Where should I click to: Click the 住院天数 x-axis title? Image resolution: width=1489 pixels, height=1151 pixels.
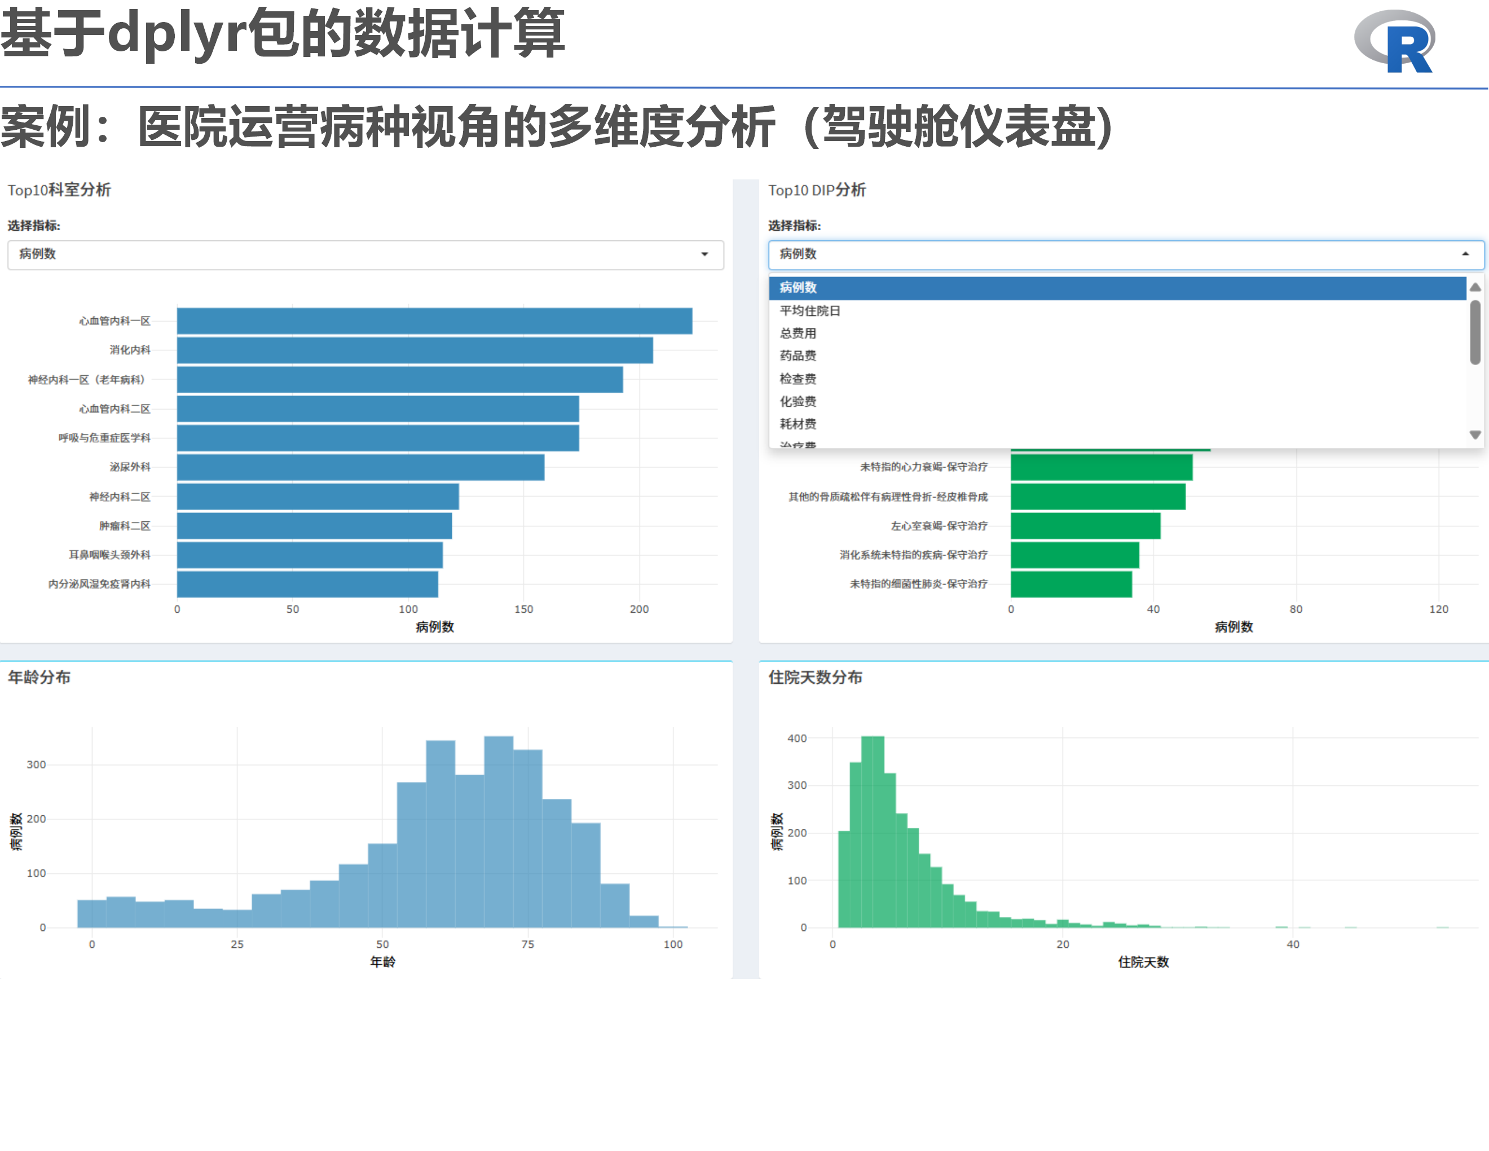(1143, 962)
